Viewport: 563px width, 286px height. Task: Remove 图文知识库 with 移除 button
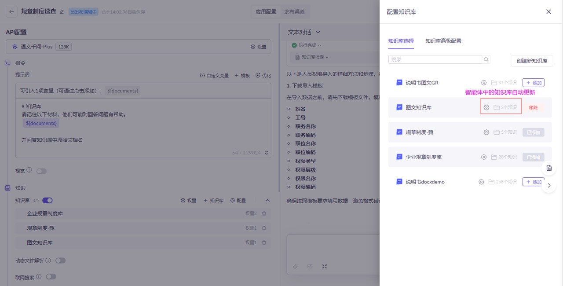click(x=534, y=107)
